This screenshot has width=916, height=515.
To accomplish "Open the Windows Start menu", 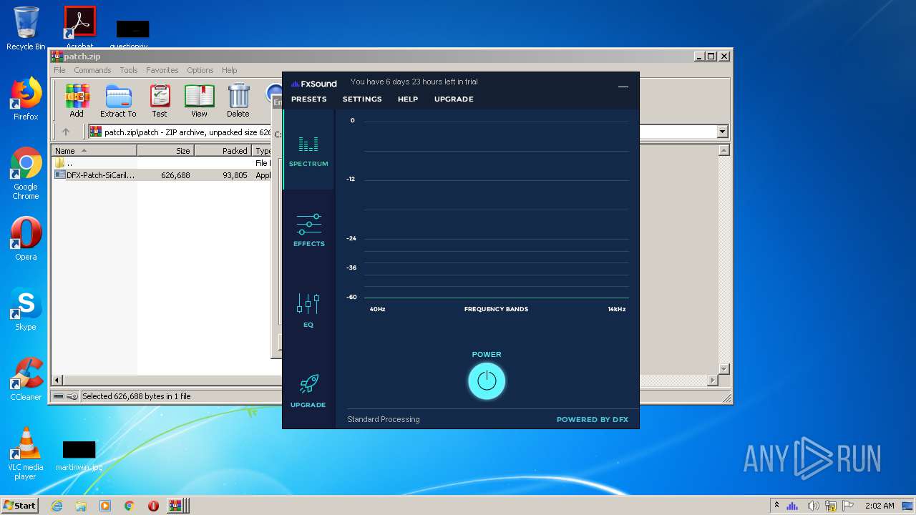I will point(20,505).
